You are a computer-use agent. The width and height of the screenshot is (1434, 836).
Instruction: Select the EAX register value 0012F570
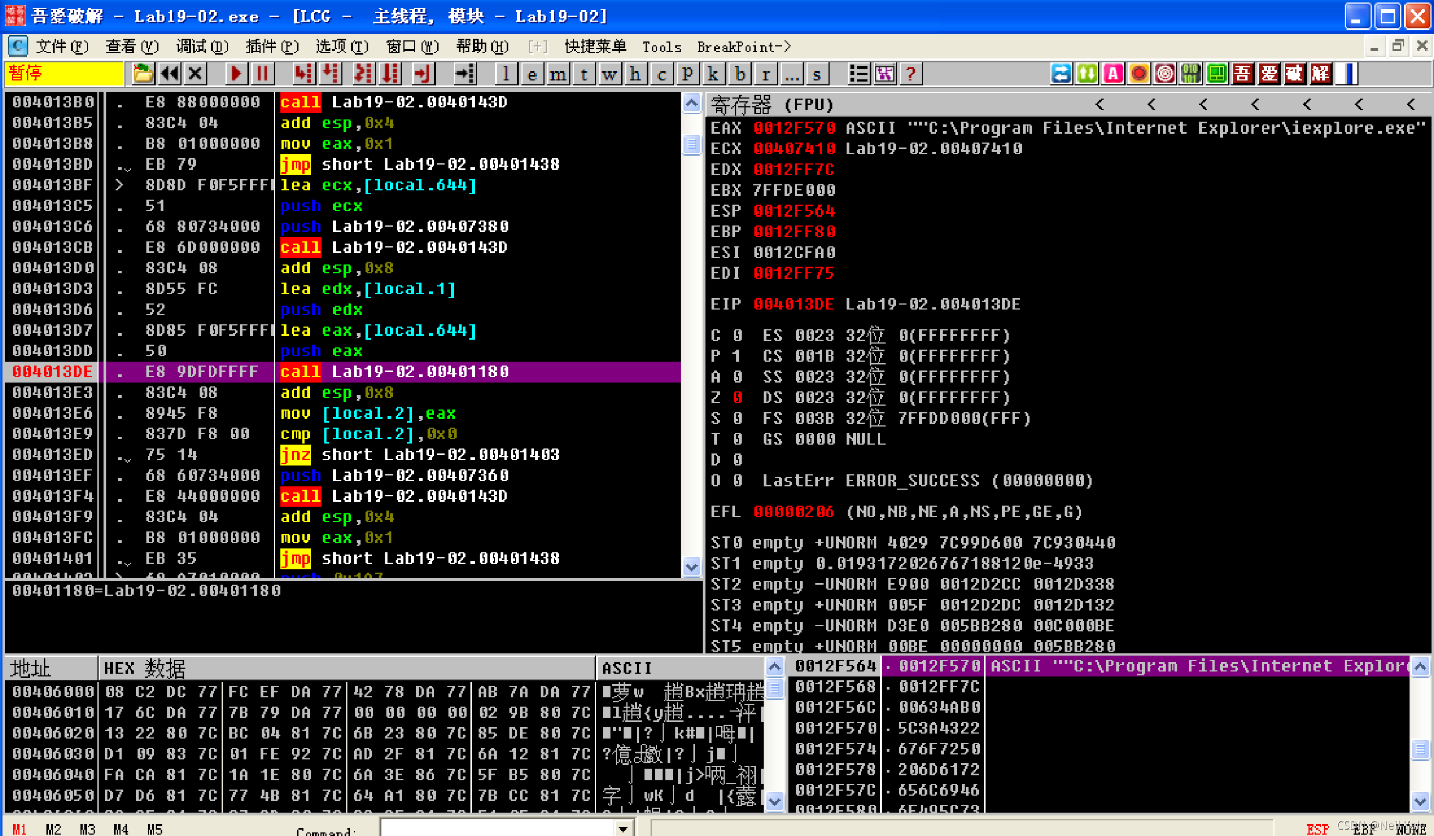pos(794,128)
